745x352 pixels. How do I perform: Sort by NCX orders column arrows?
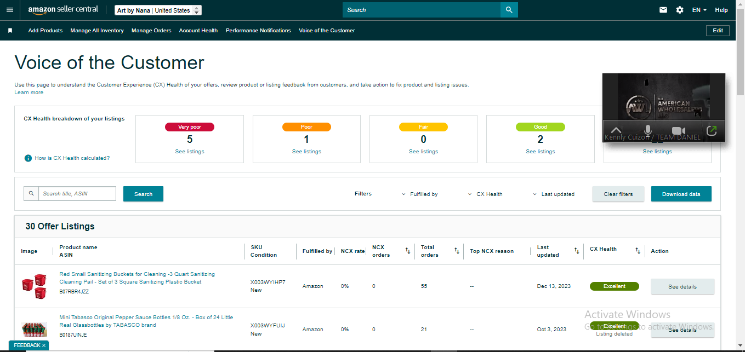407,251
